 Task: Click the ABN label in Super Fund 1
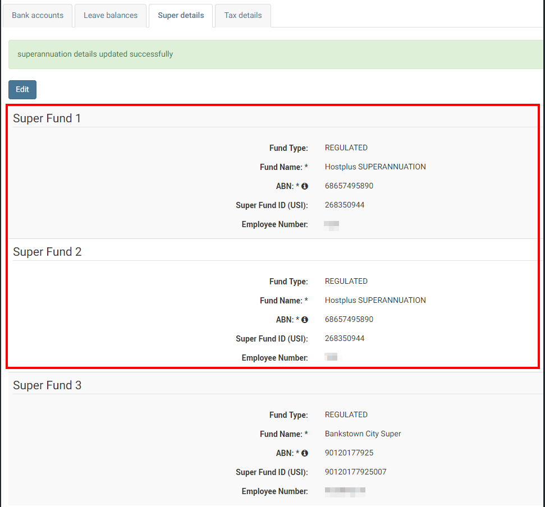[287, 186]
